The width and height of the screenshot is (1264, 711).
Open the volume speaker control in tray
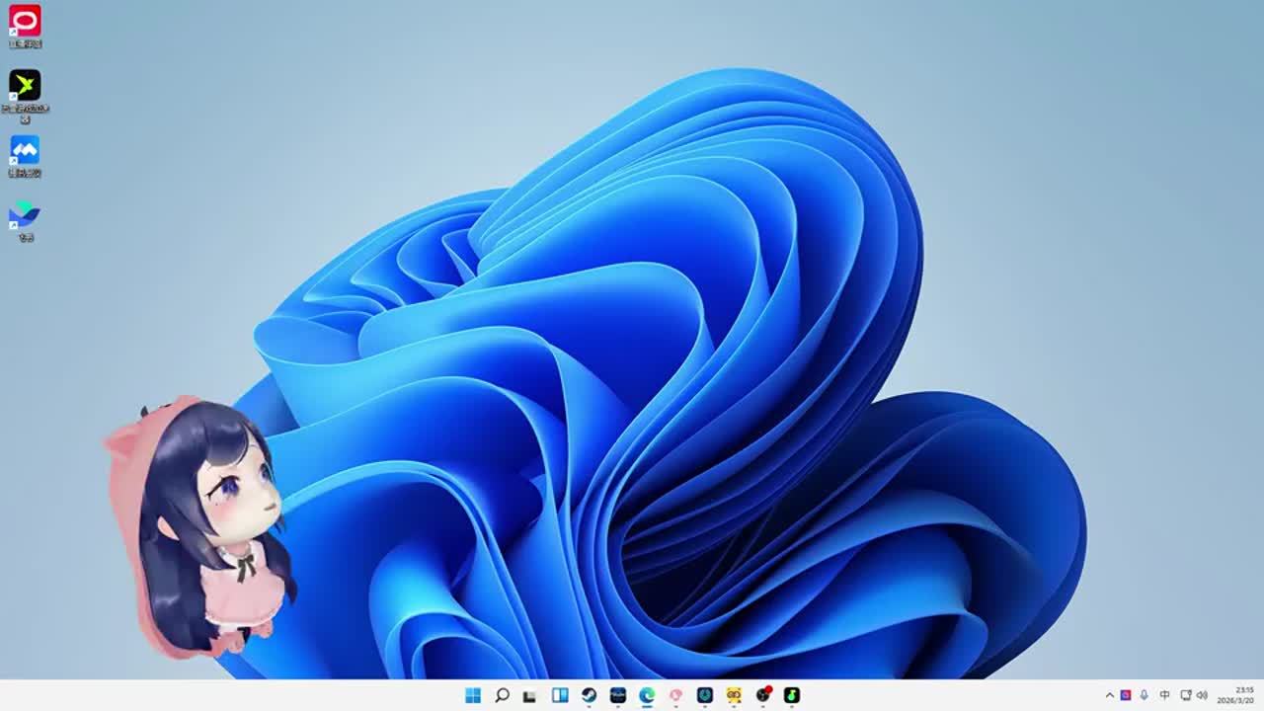(1202, 695)
